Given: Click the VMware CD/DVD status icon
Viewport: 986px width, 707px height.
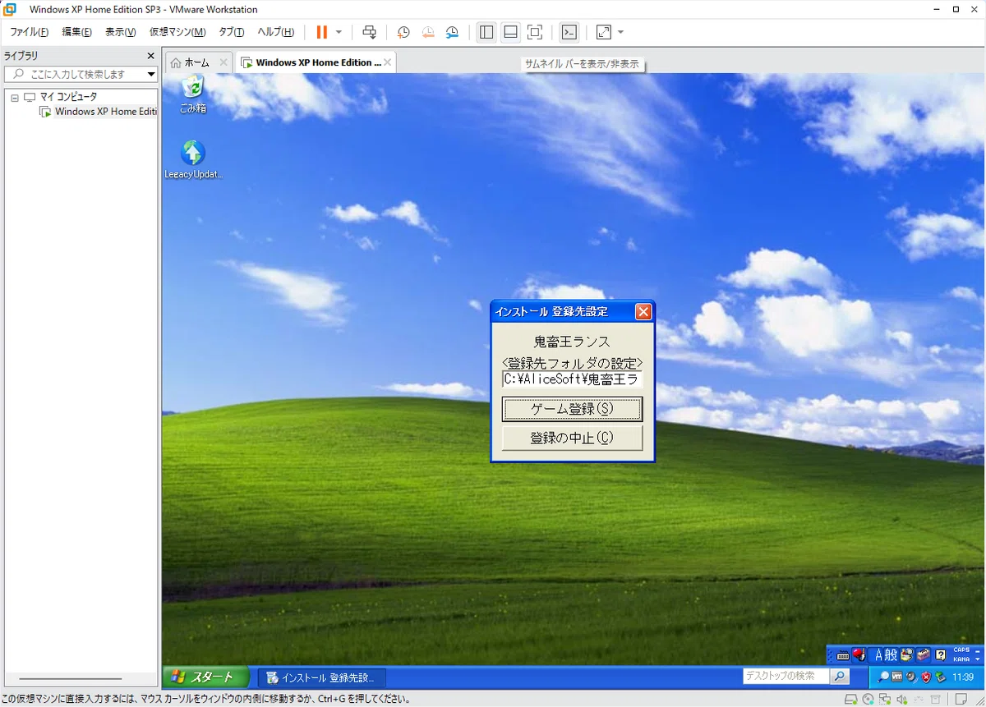Looking at the screenshot, I should coord(868,699).
